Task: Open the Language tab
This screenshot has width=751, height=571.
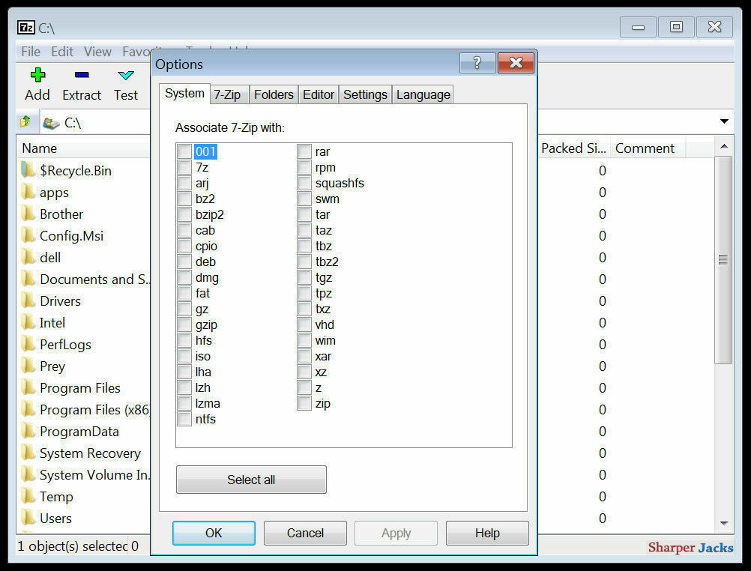Action: point(423,94)
